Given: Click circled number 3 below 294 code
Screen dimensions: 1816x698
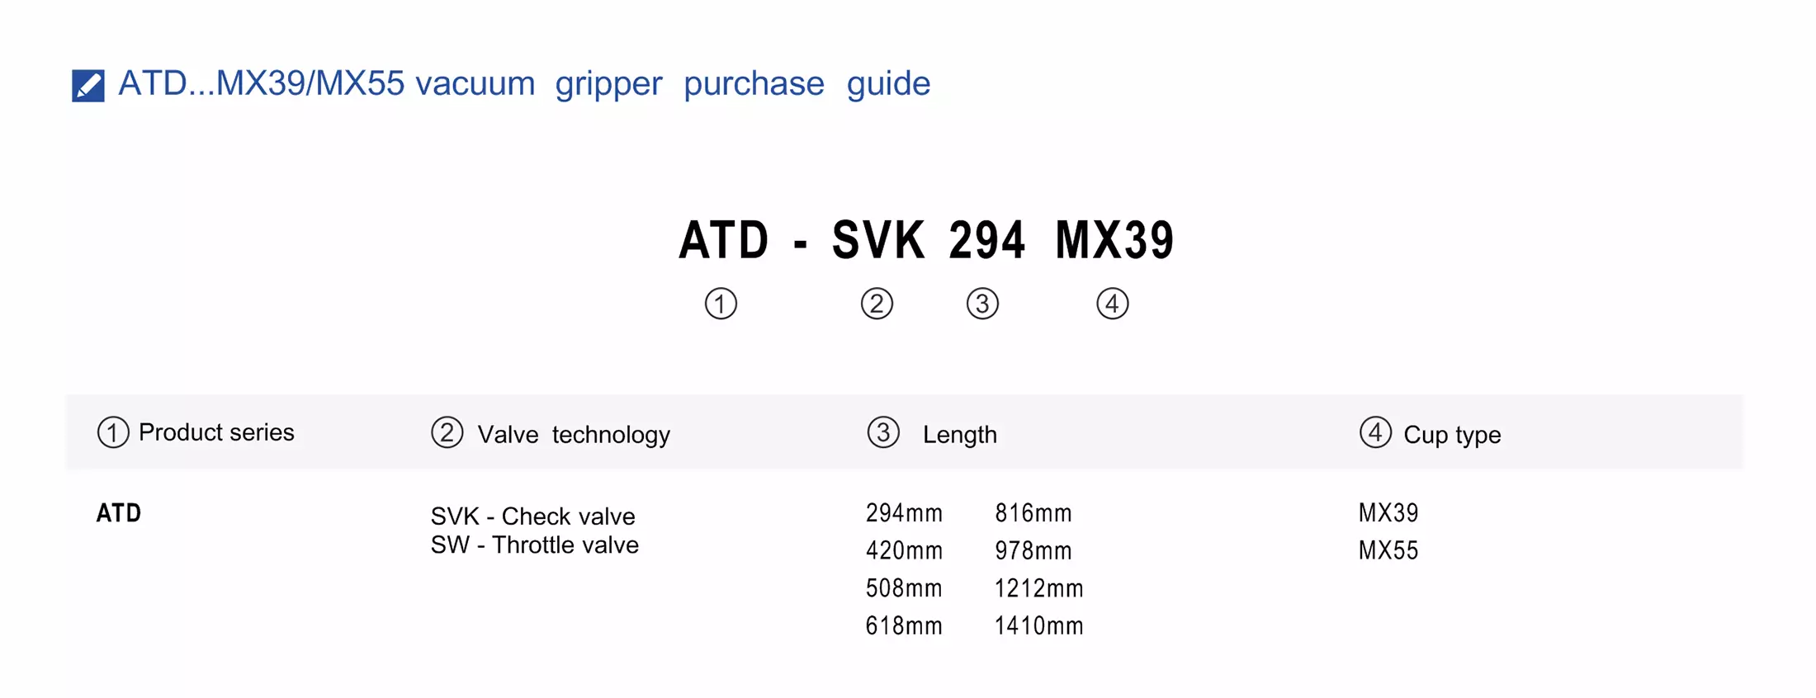Looking at the screenshot, I should tap(982, 304).
